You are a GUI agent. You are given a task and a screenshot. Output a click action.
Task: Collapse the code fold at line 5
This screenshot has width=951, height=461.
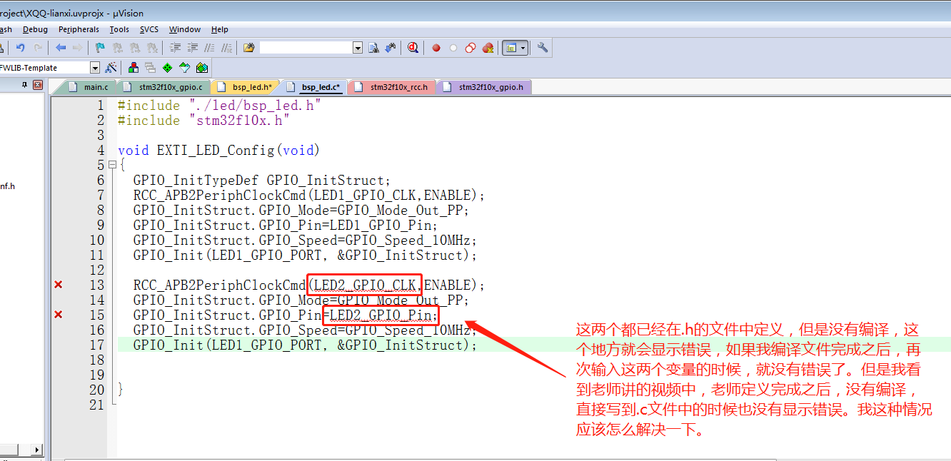[112, 165]
